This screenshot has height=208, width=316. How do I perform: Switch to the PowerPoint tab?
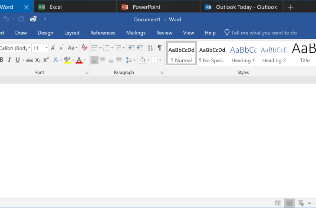158,7
